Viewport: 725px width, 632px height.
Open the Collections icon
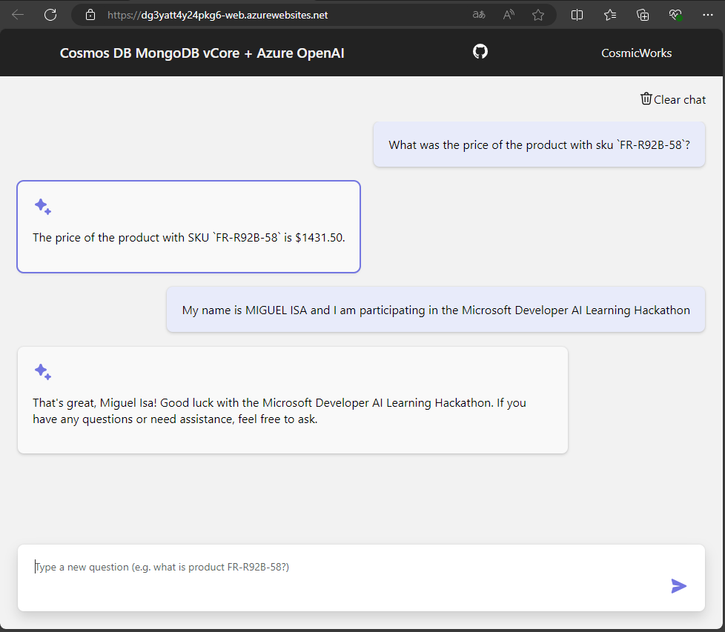(x=643, y=16)
